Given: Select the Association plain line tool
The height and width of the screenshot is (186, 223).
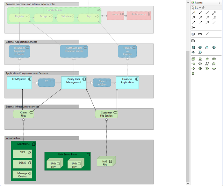Looking at the screenshot, I should pyautogui.click(x=214, y=23).
